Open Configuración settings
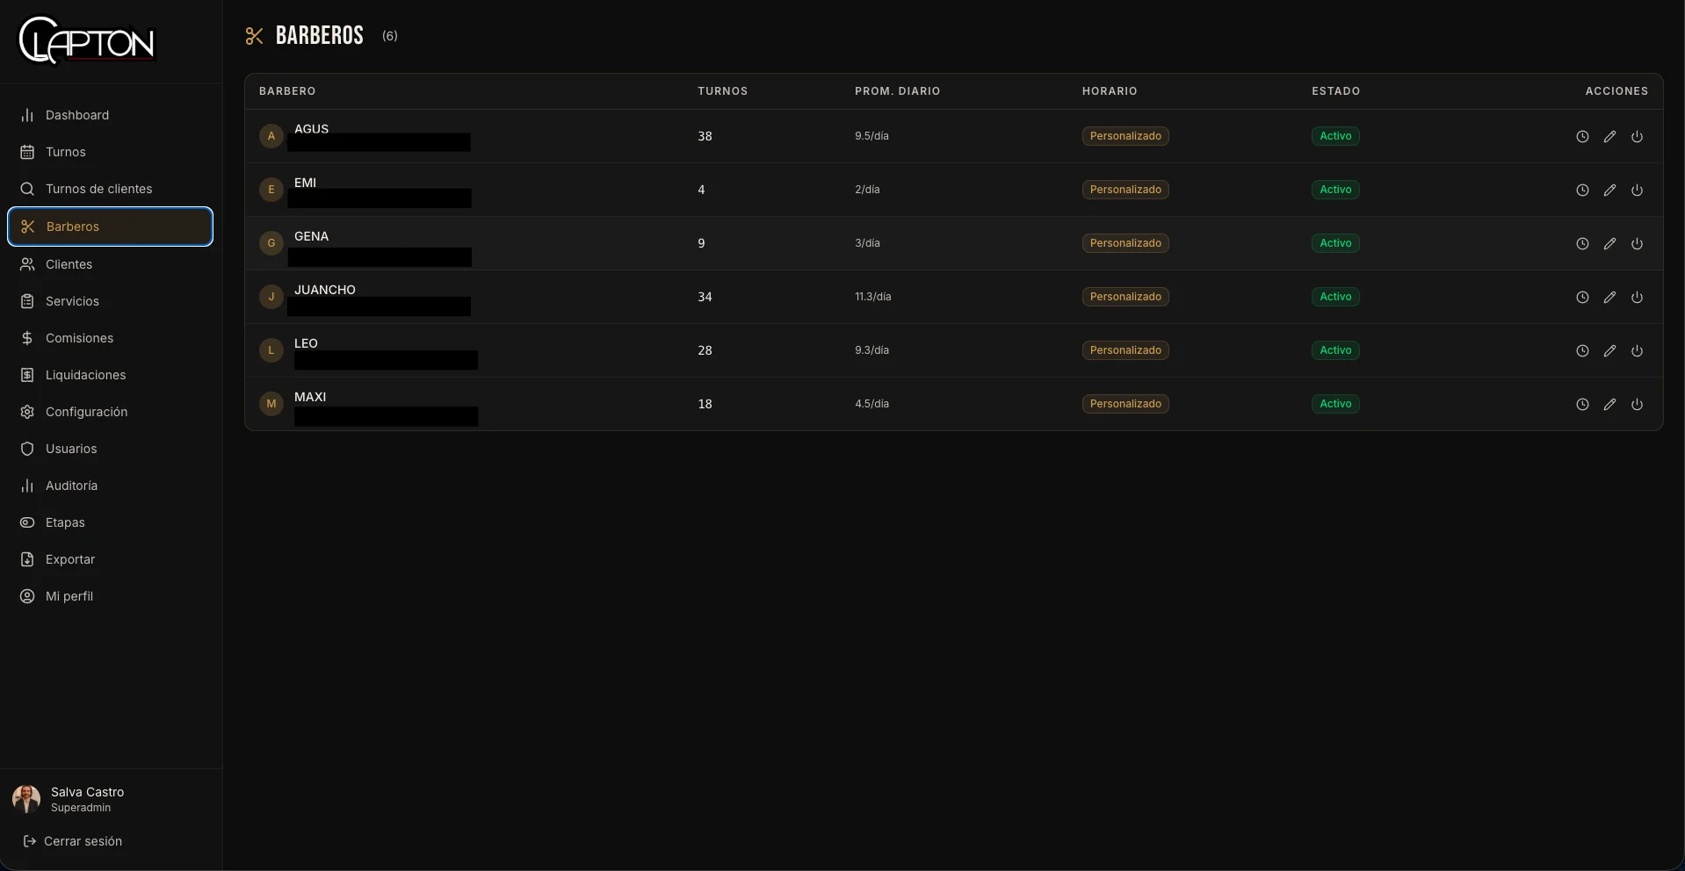This screenshot has width=1685, height=871. (110, 412)
